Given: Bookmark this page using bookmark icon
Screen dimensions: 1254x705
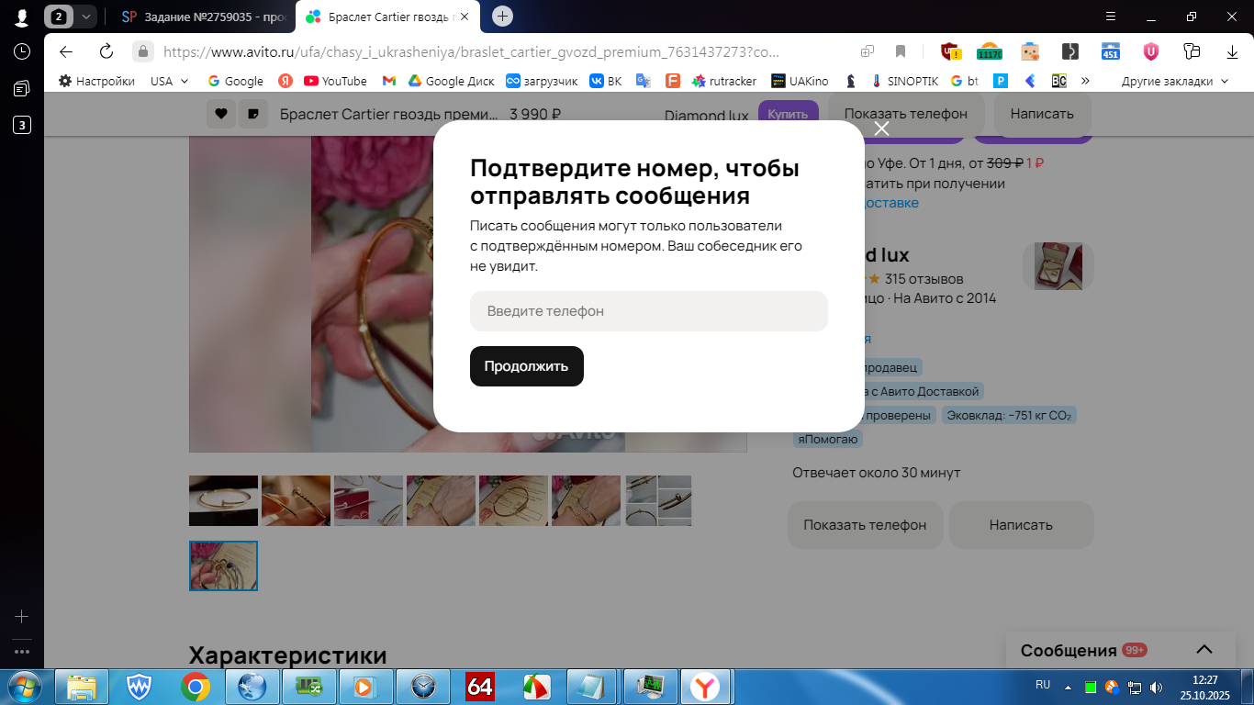Looking at the screenshot, I should click(901, 51).
